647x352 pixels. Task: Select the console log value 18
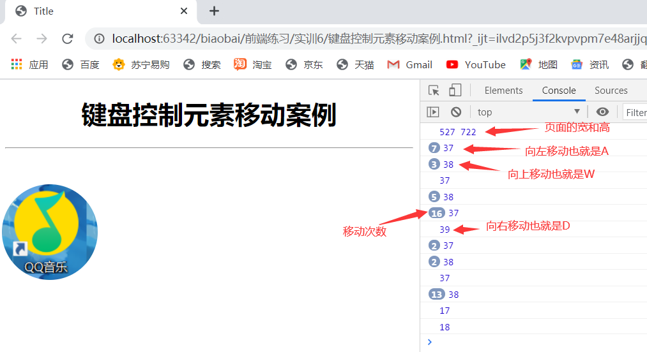pyautogui.click(x=445, y=327)
